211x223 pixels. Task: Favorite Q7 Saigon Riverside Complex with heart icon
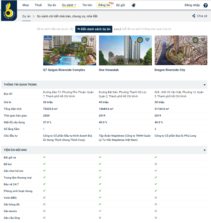[91, 40]
